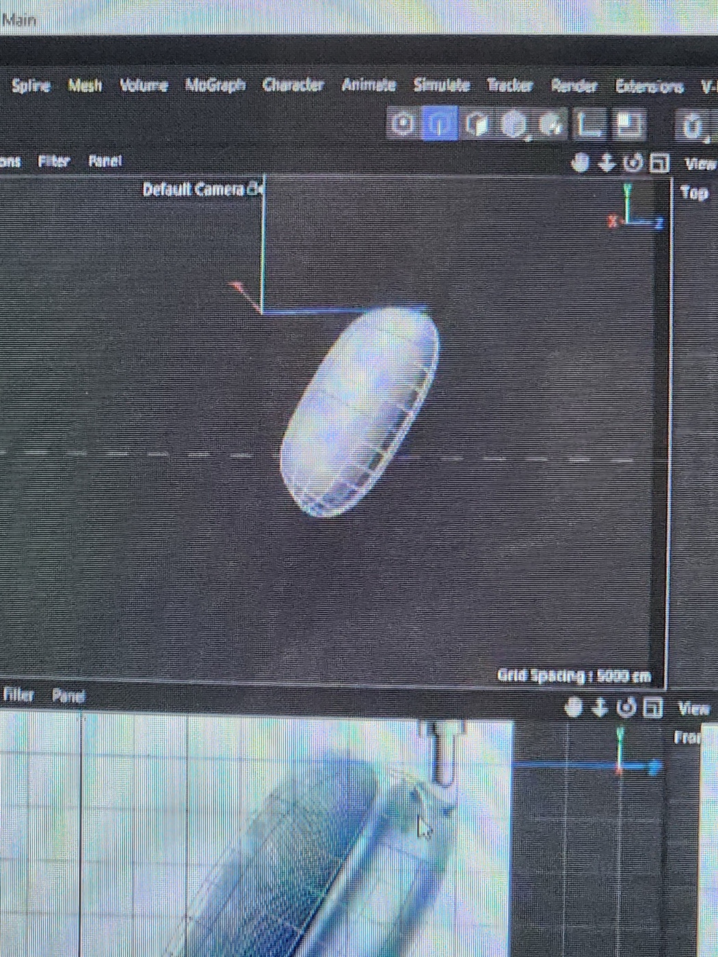
Task: Open Panel menu of perspective viewport
Action: (105, 161)
